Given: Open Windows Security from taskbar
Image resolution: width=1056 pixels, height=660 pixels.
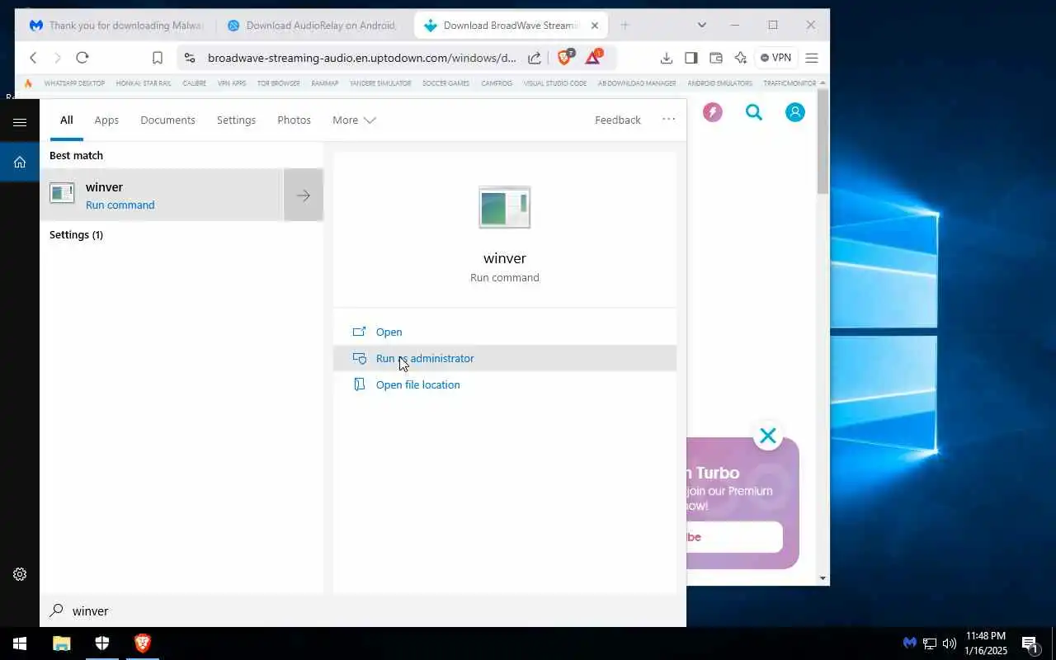Looking at the screenshot, I should (102, 643).
